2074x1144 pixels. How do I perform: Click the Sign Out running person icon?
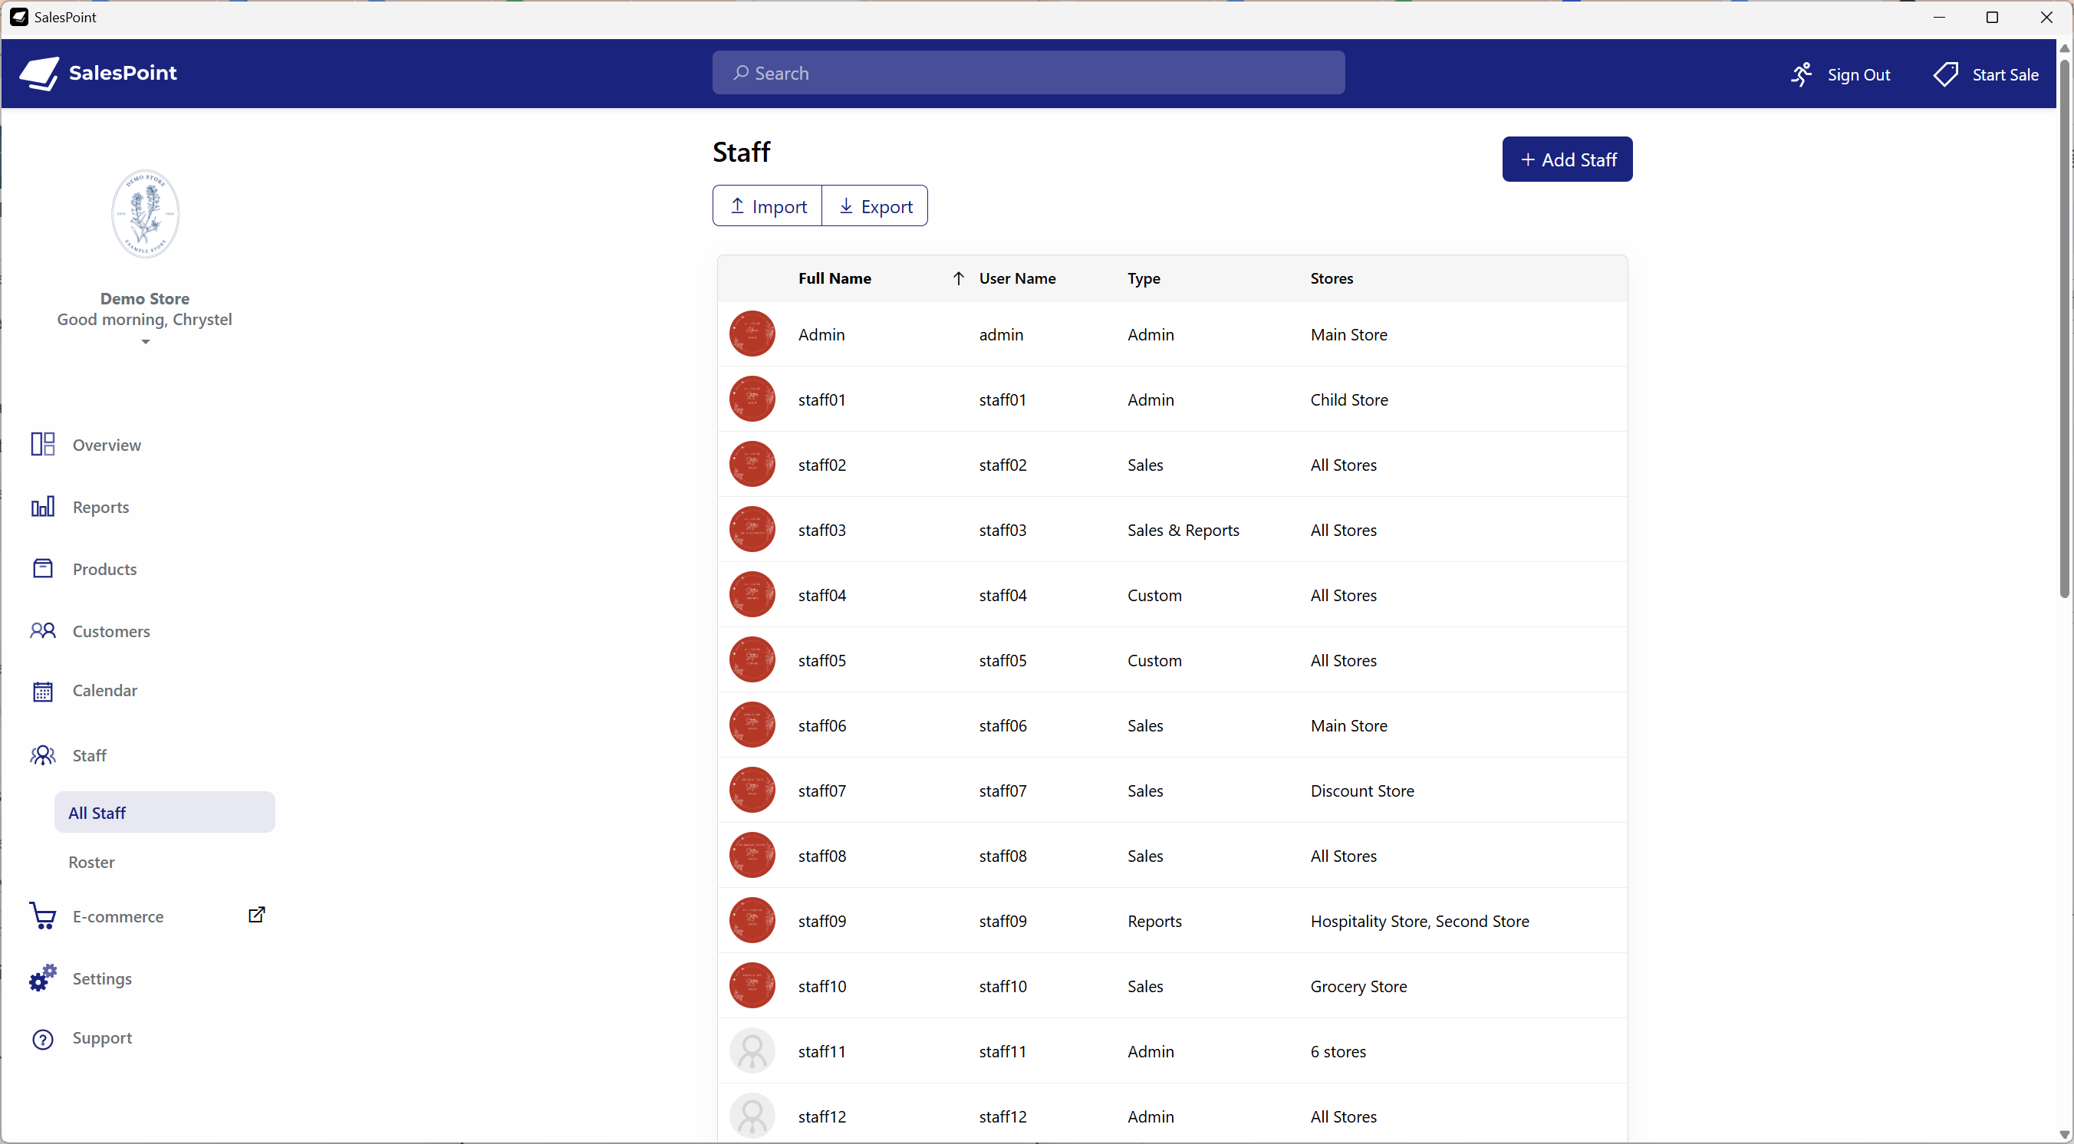(1801, 74)
